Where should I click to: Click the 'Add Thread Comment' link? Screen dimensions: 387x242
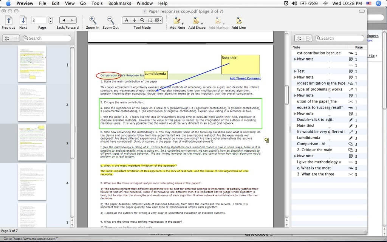pos(245,78)
